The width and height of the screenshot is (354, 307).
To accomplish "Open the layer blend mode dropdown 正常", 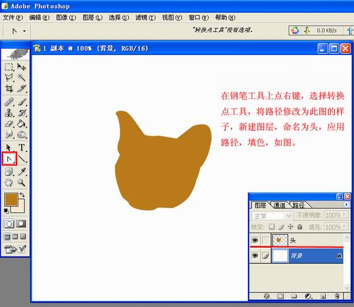I will pyautogui.click(x=272, y=216).
